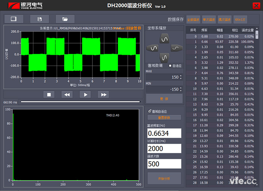263x191 pixels.
Task: Click the fast-forward playback button
Action: tap(104, 95)
